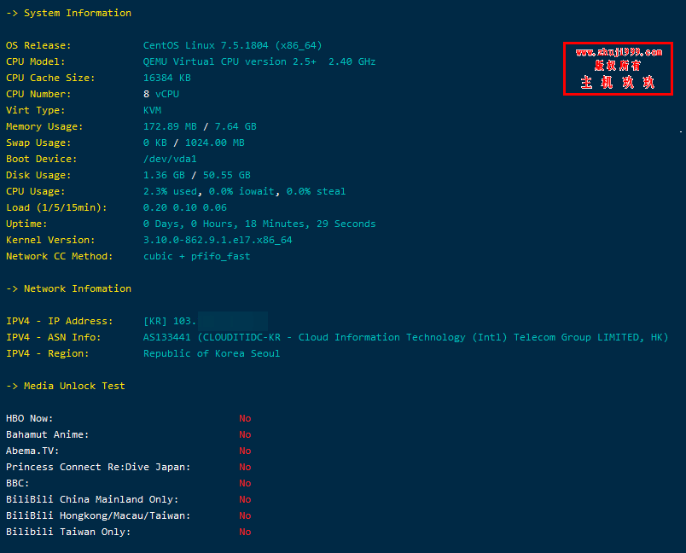The height and width of the screenshot is (553, 686).
Task: Click the Bilibili Taiwan Only 'No' result
Action: (x=245, y=532)
